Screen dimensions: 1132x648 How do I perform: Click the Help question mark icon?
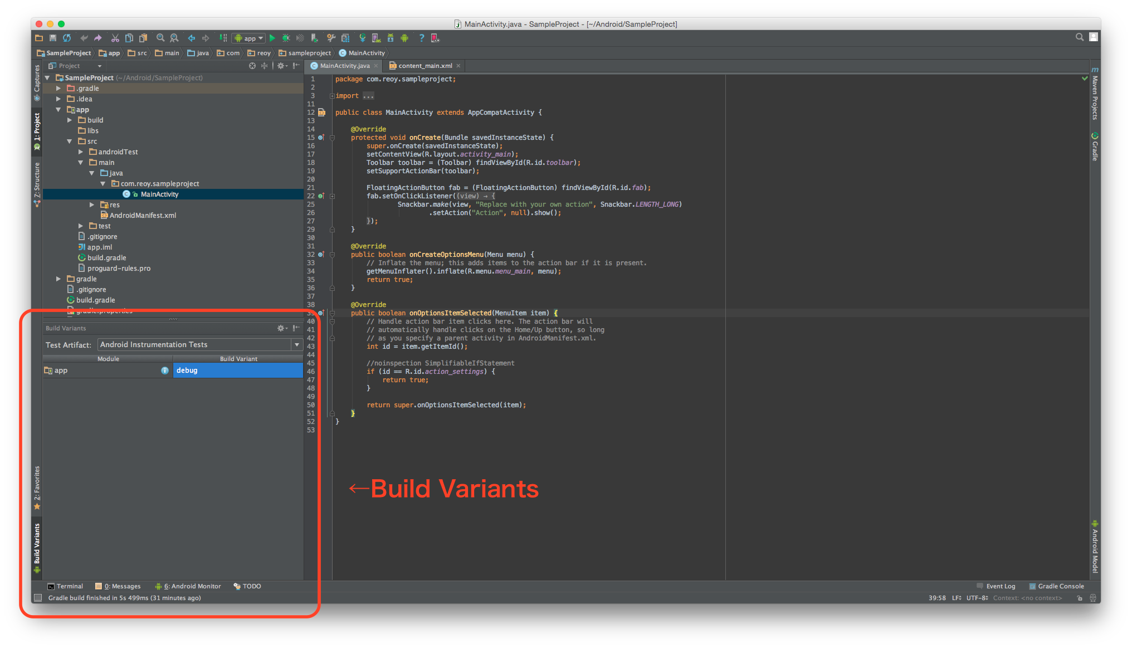tap(422, 38)
